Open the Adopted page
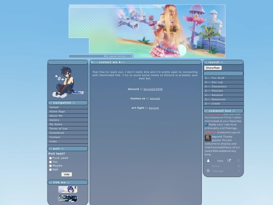The height and width of the screenshot is (205, 273). click(223, 95)
